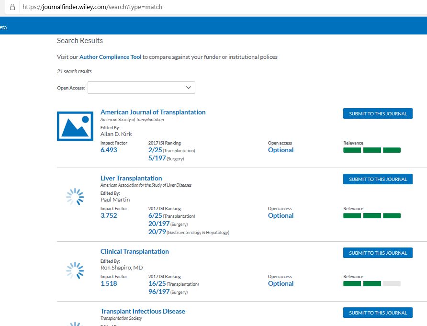Click the Search Results heading
The height and width of the screenshot is (326, 427).
click(80, 41)
